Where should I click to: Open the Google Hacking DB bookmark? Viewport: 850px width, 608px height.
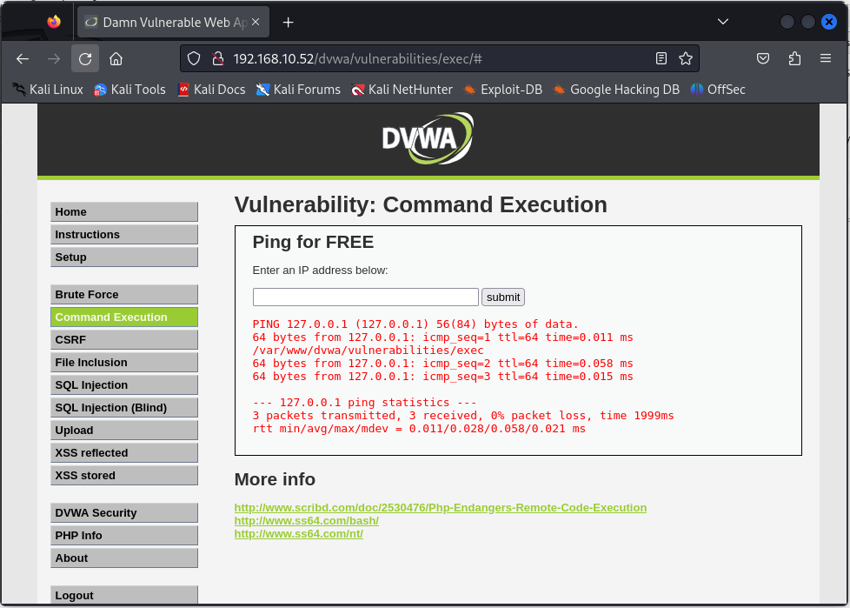(616, 90)
